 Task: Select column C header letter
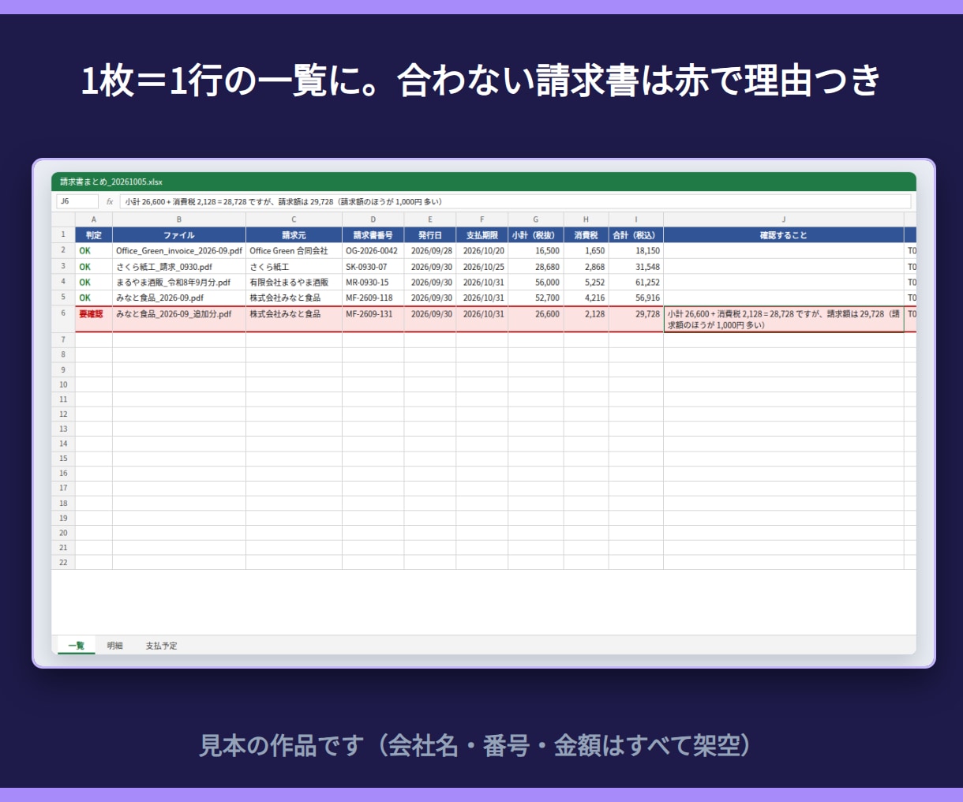(294, 219)
